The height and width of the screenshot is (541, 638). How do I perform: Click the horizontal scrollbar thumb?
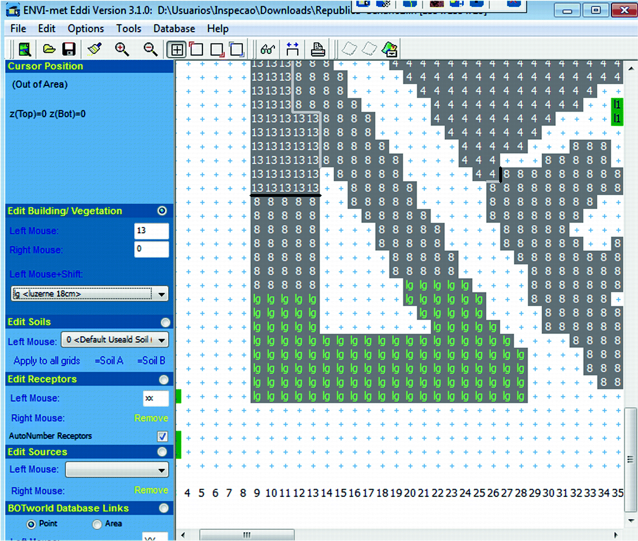[247, 535]
